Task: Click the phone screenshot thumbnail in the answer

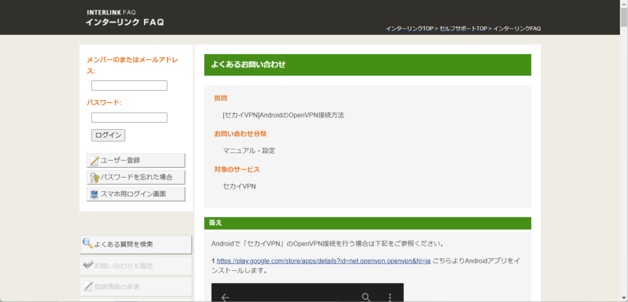Action: tap(308, 292)
